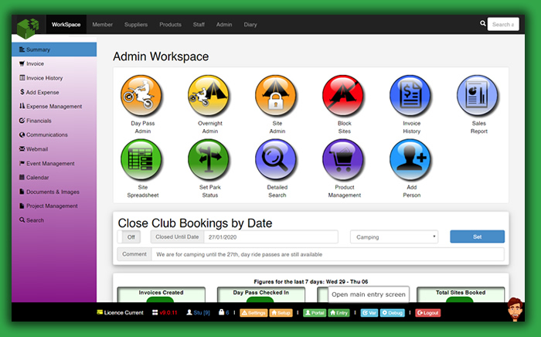The image size is (541, 337).
Task: Click the blue Debug button
Action: 393,313
